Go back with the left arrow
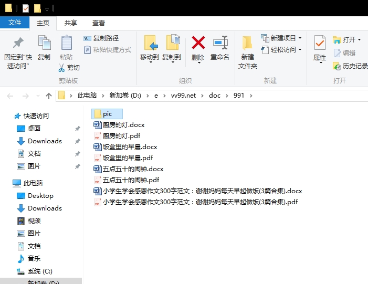The image size is (368, 284). point(10,96)
